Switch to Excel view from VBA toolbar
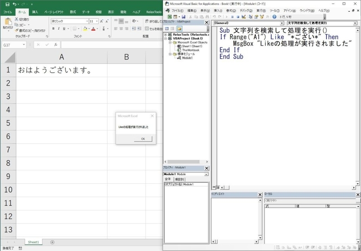The height and width of the screenshot is (251, 361). point(170,17)
